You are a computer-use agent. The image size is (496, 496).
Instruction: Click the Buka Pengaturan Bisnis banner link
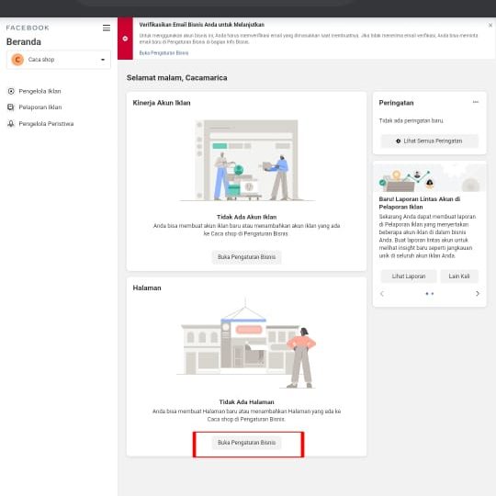click(x=163, y=53)
